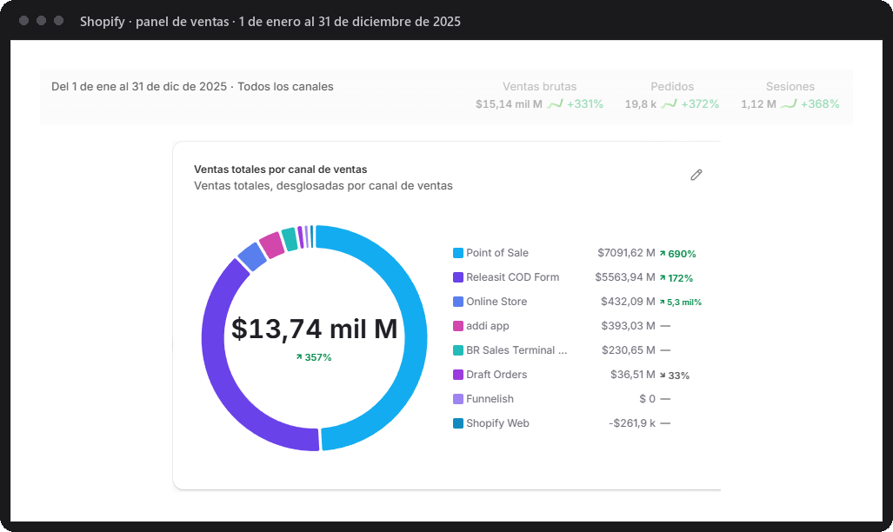Click the $230,65 M value
The width and height of the screenshot is (893, 532).
point(629,350)
